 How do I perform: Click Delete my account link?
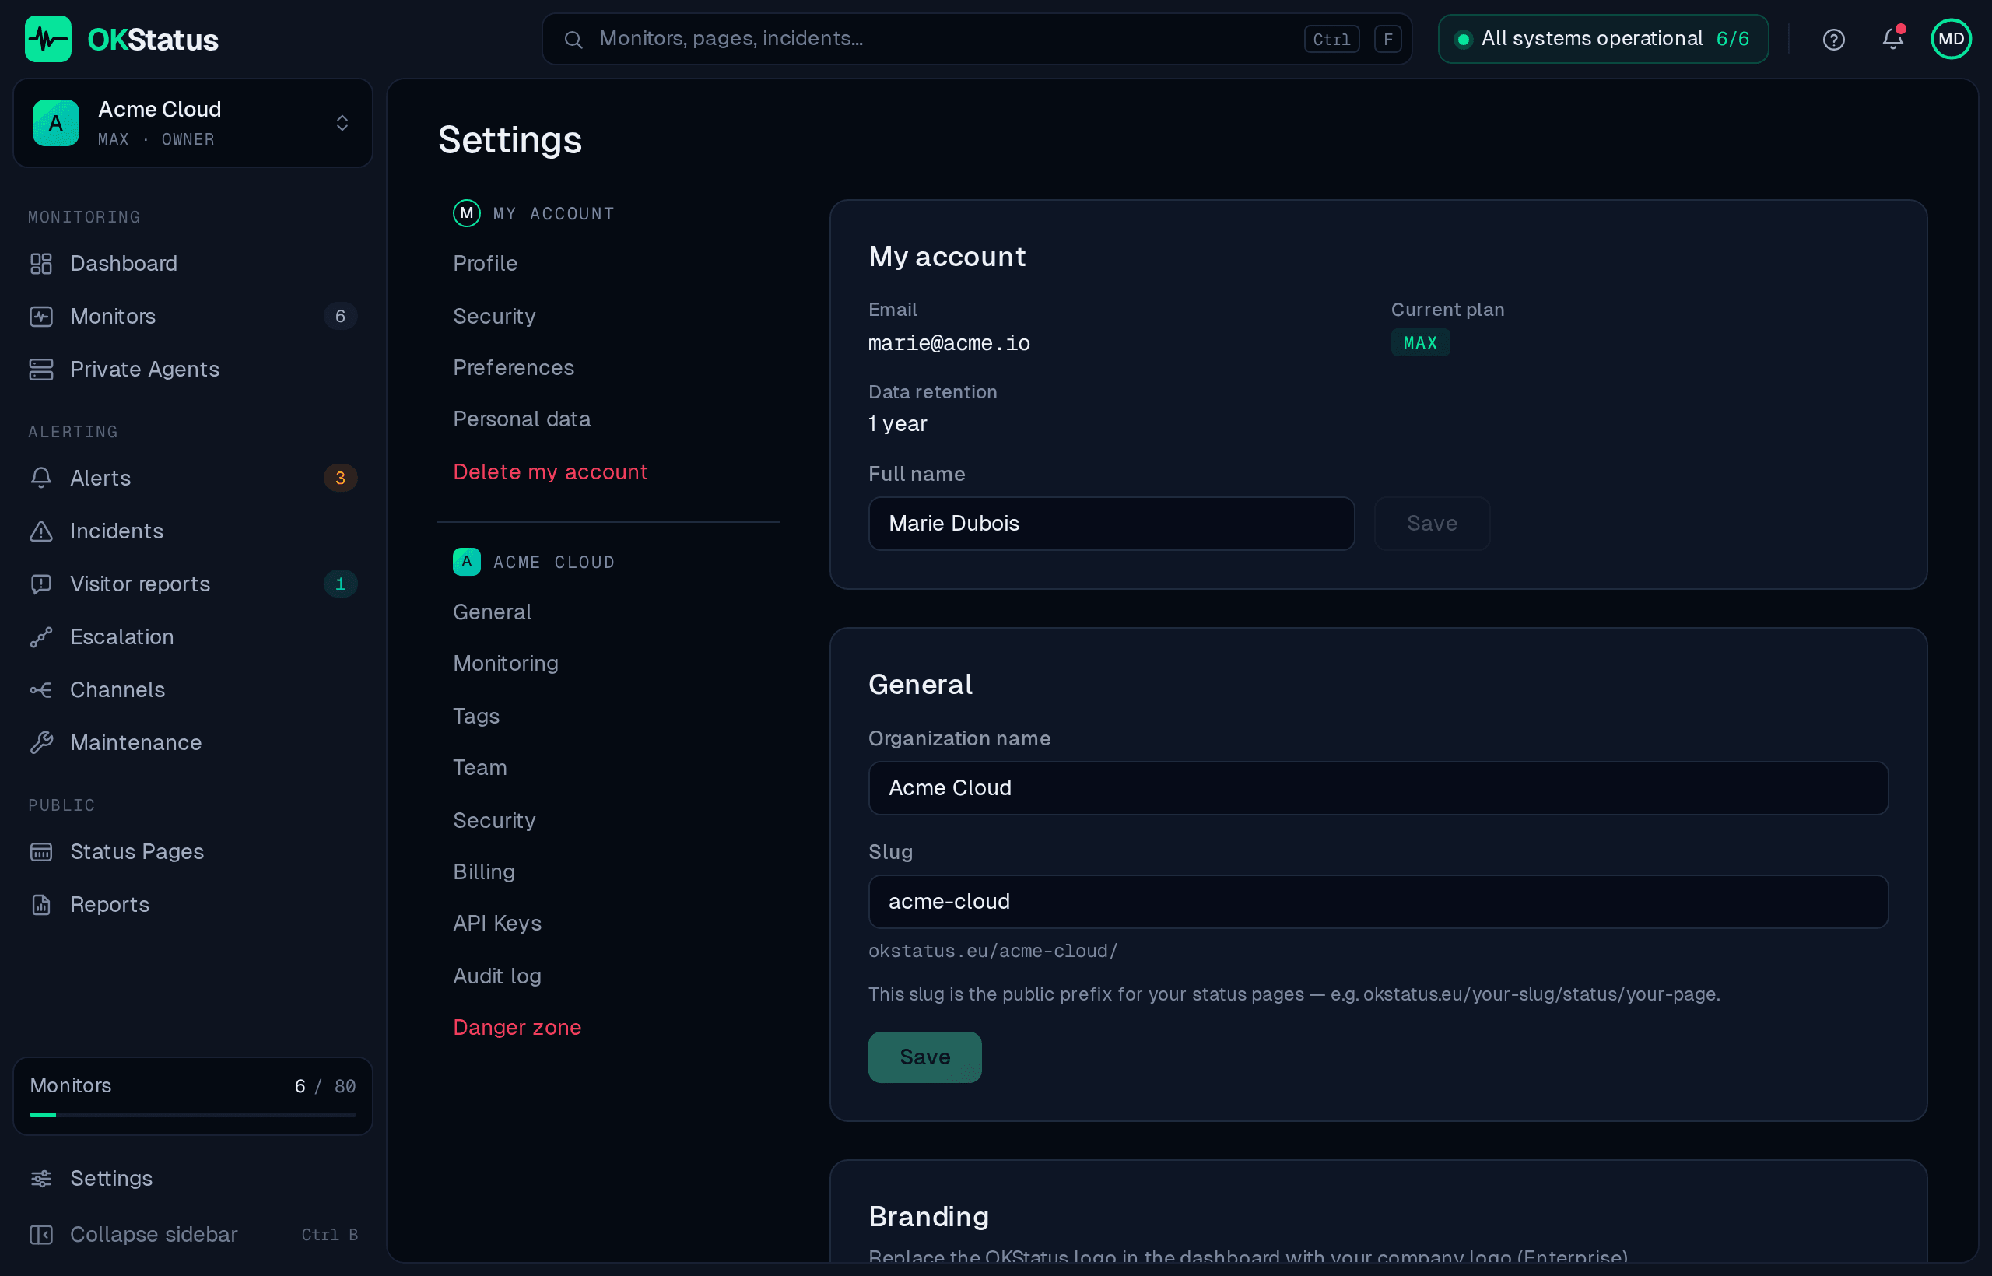pos(550,472)
